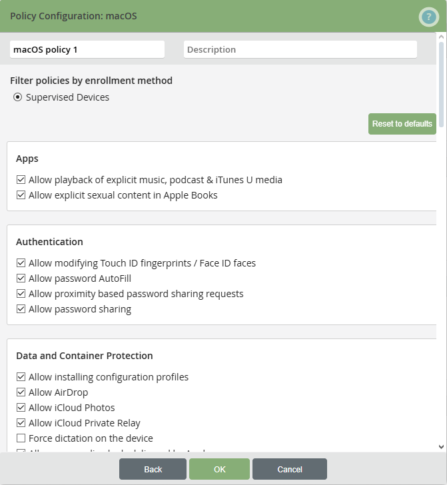Focus the Description text field
The height and width of the screenshot is (485, 447).
[300, 49]
